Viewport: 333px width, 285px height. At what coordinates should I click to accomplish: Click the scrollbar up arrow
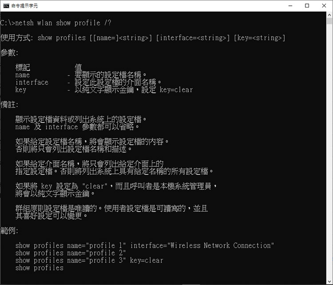(329, 15)
